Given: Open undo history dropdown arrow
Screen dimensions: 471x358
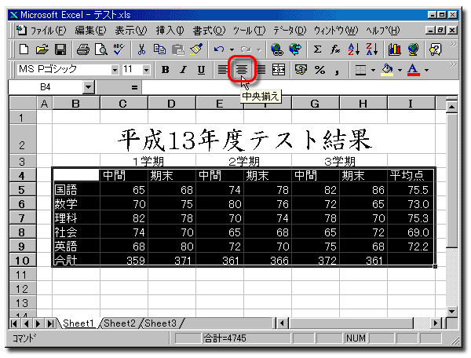Looking at the screenshot, I should tap(232, 49).
